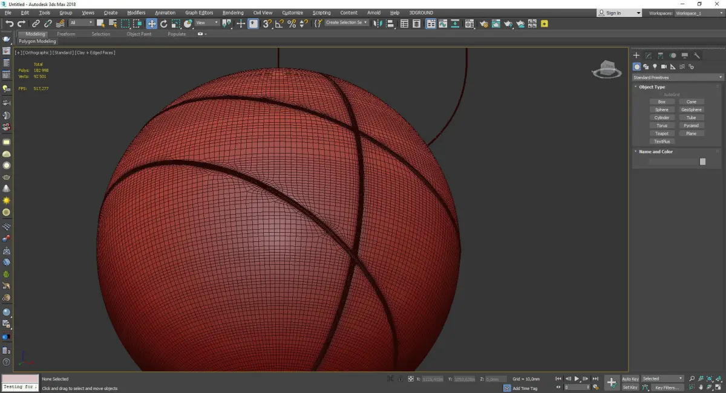The height and width of the screenshot is (393, 726).
Task: Open the Graph Editors menu
Action: [x=199, y=13]
